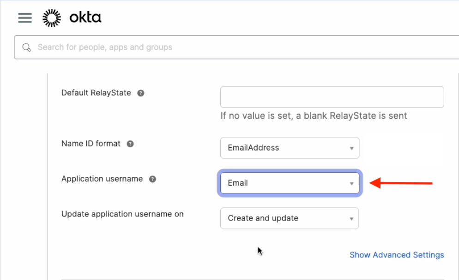Click the Default RelayState label
459x280 pixels.
pos(96,93)
